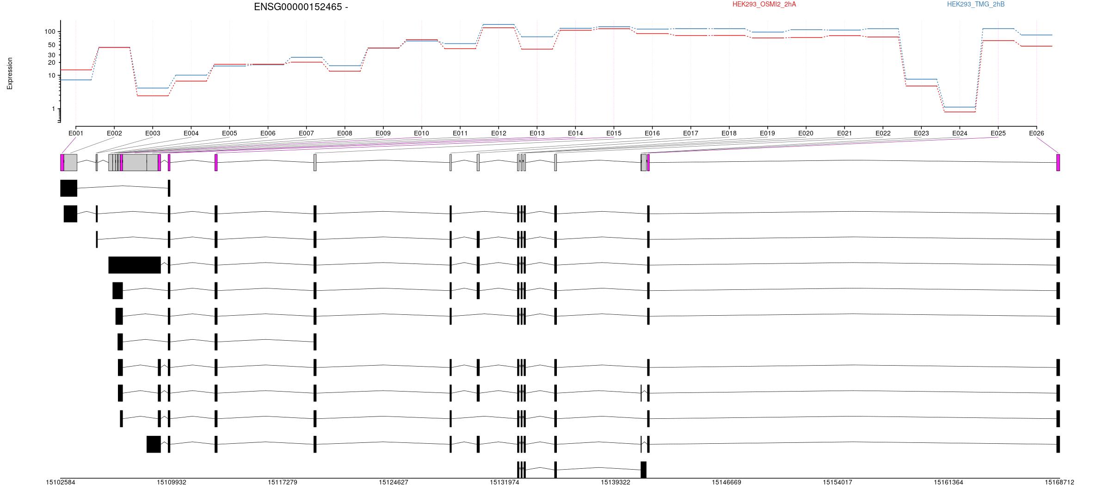Click the 10 tick on expression axis
1110x490 pixels.
[52, 76]
